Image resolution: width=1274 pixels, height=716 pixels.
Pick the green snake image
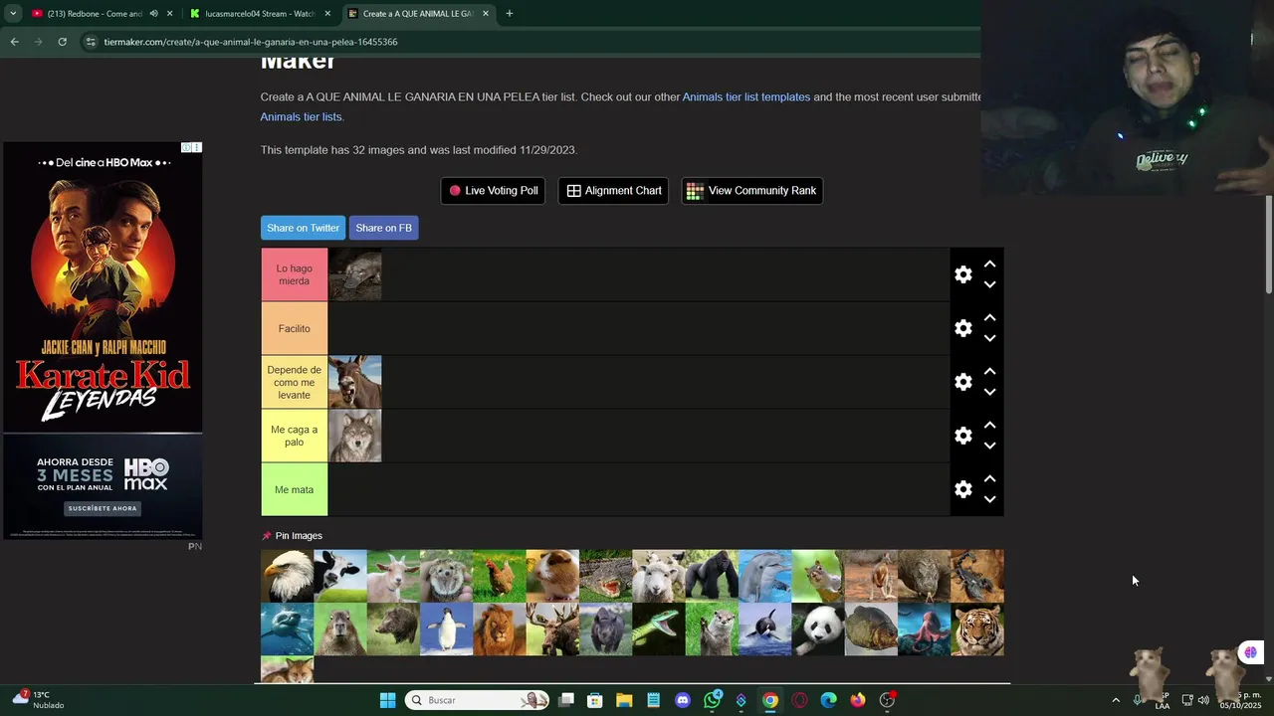coord(659,629)
